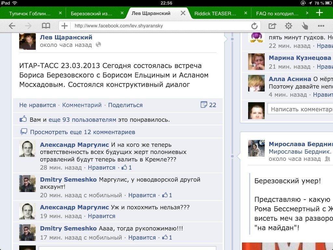Tap the Написать комментарий input field
Screen dimensions: 333x250
(x=300, y=109)
